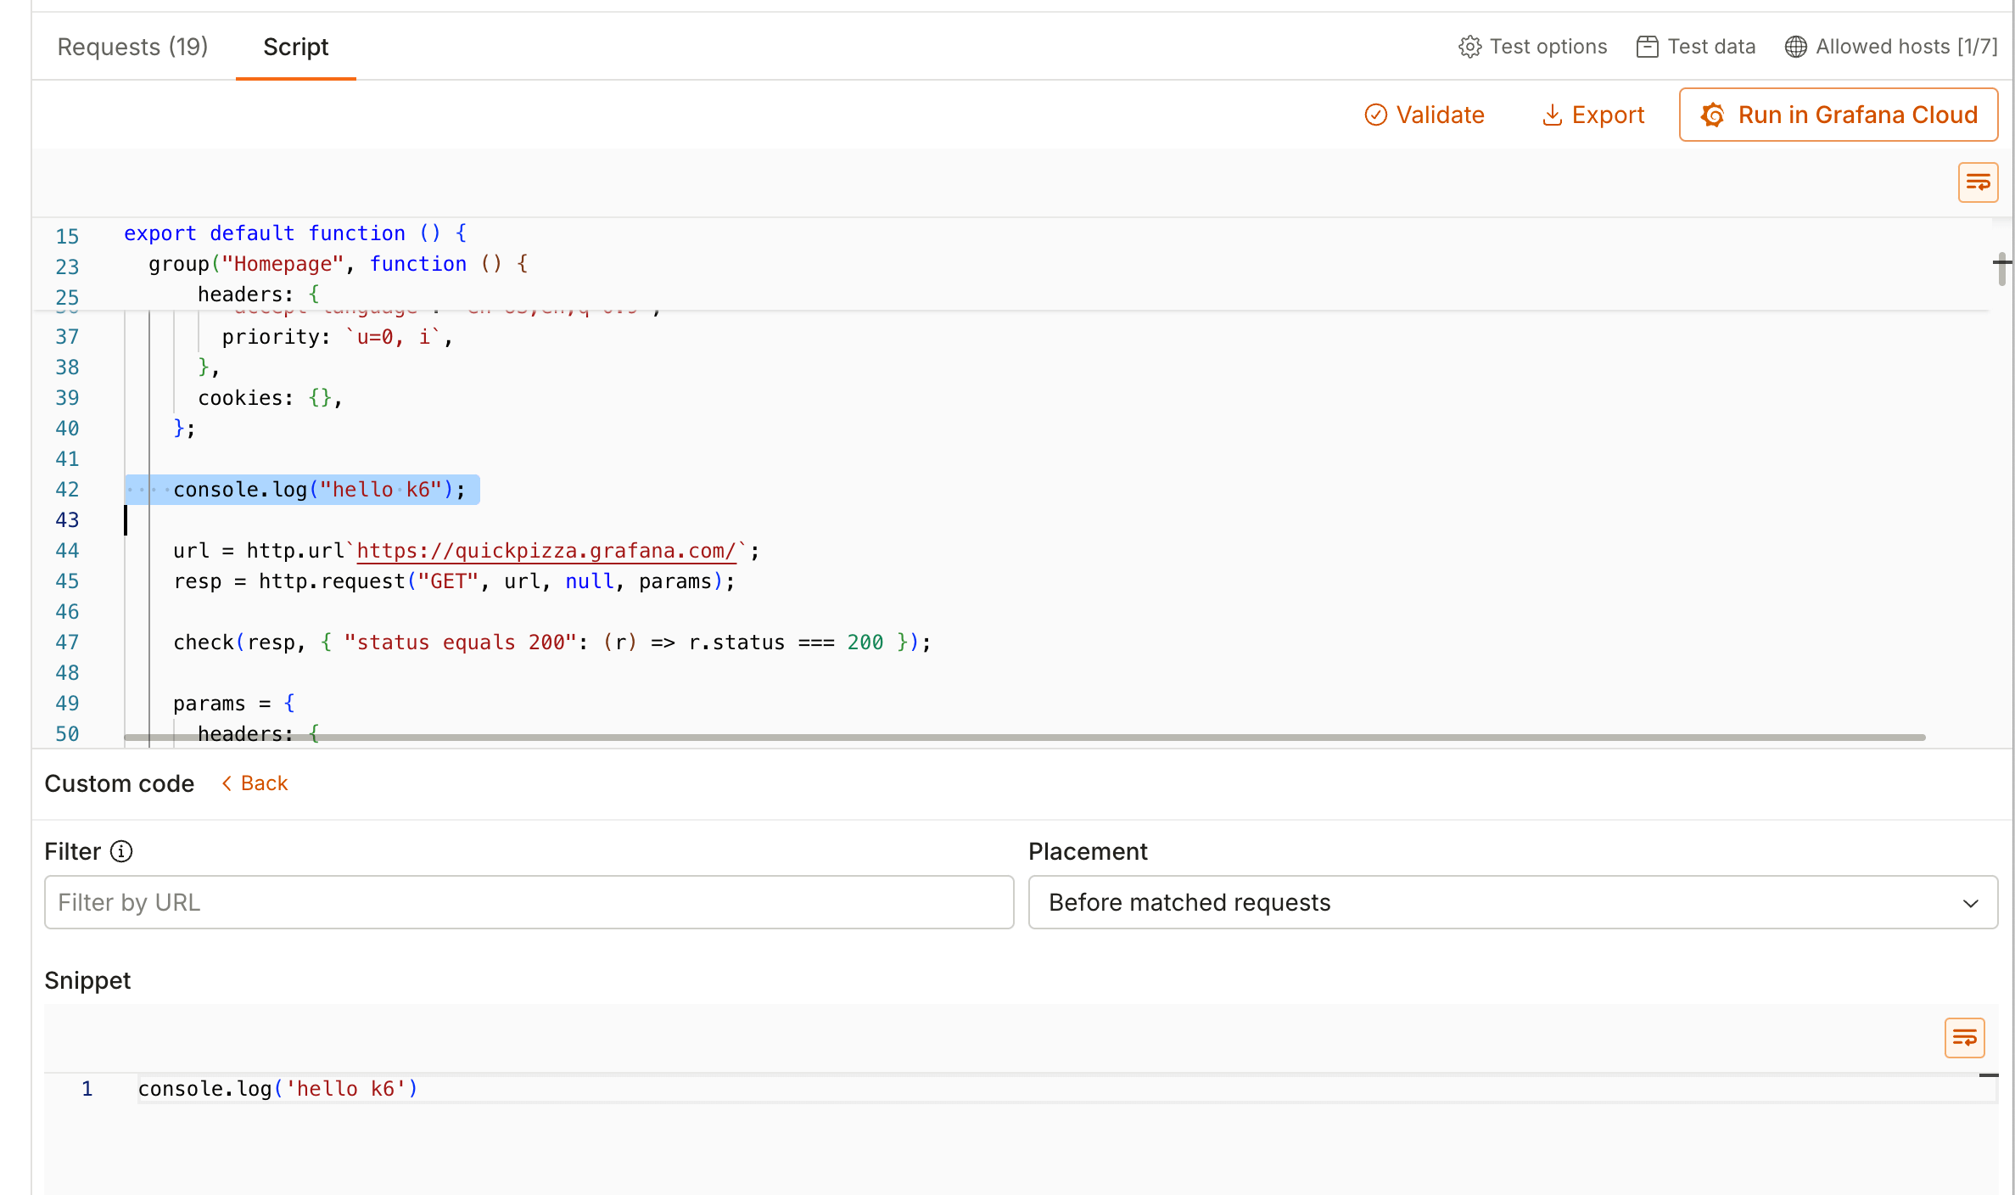The height and width of the screenshot is (1195, 2015).
Task: Click the Filter info icon
Action: (x=121, y=851)
